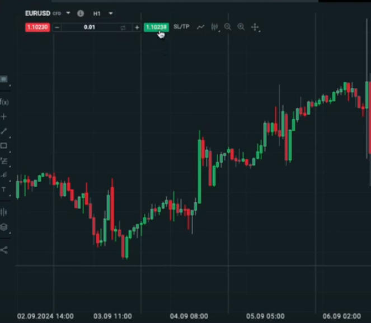Click the 0.01 volume input field

pos(90,27)
